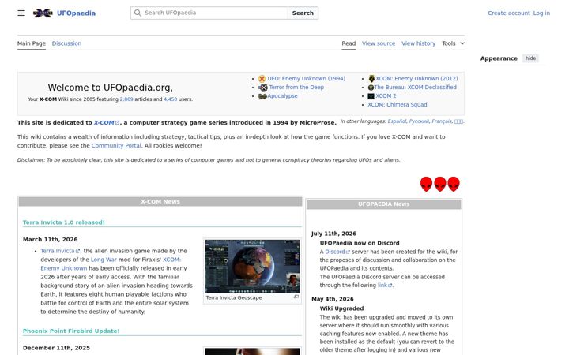Click the UFOpaedia logo image
The width and height of the screenshot is (569, 355).
(43, 13)
